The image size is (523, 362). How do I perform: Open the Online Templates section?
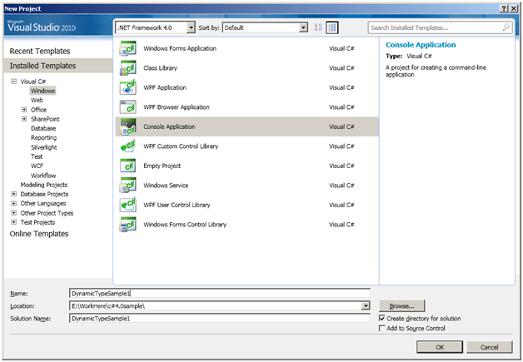pos(39,234)
